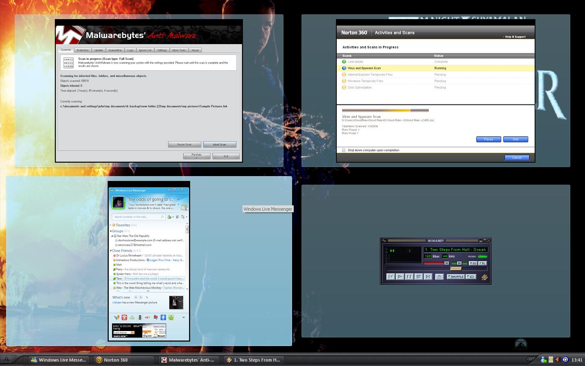Toggle the PL playlist button in Winamp
The height and width of the screenshot is (366, 585).
tap(482, 263)
